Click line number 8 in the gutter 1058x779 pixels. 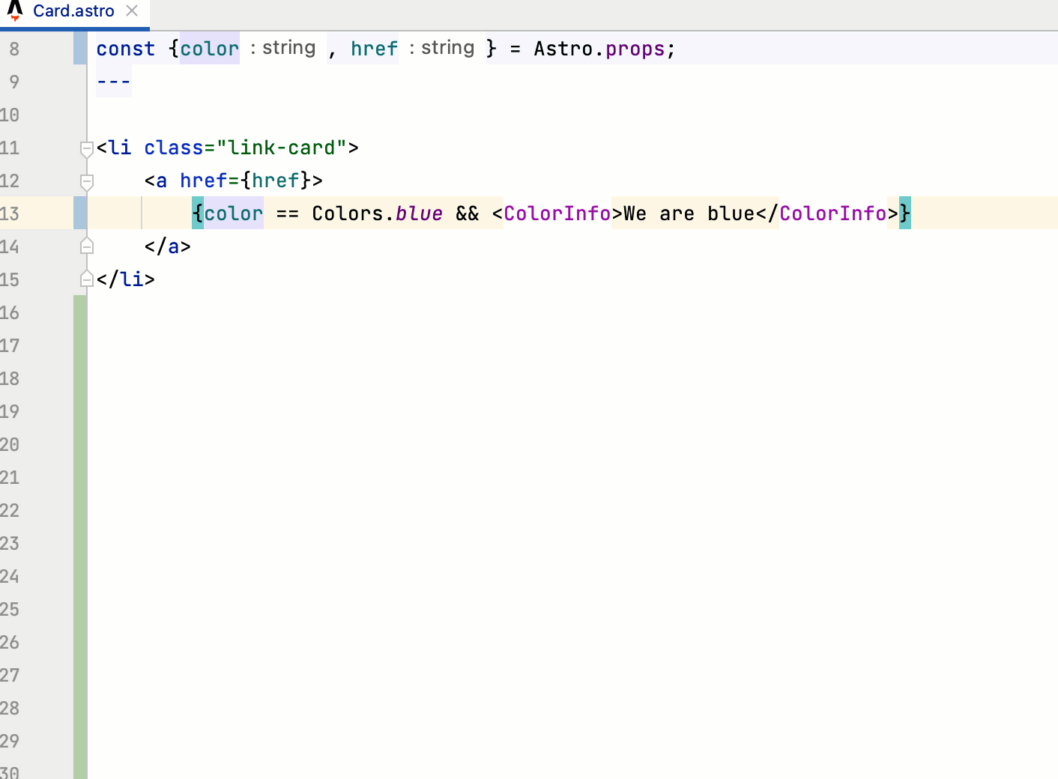[13, 48]
